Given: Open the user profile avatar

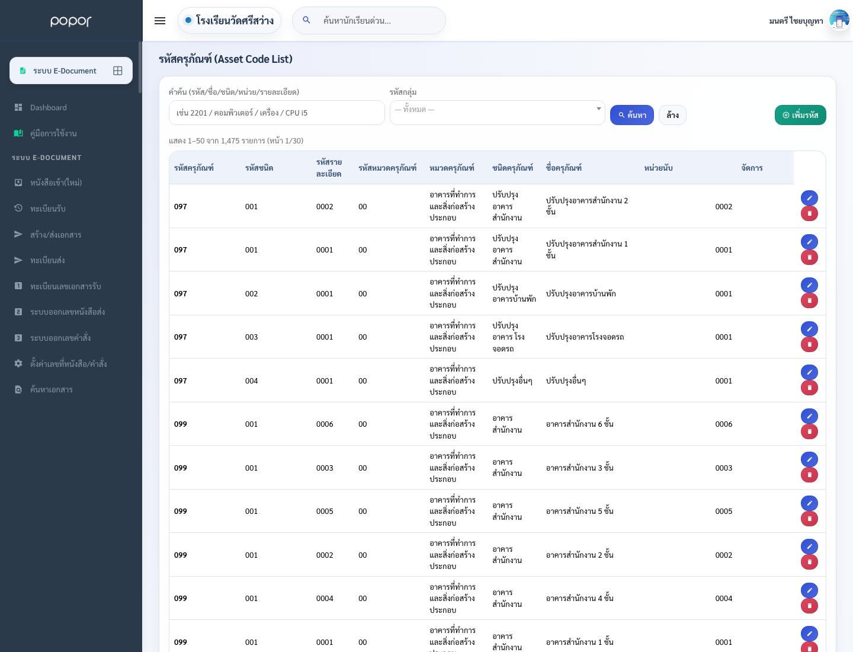Looking at the screenshot, I should pyautogui.click(x=839, y=20).
